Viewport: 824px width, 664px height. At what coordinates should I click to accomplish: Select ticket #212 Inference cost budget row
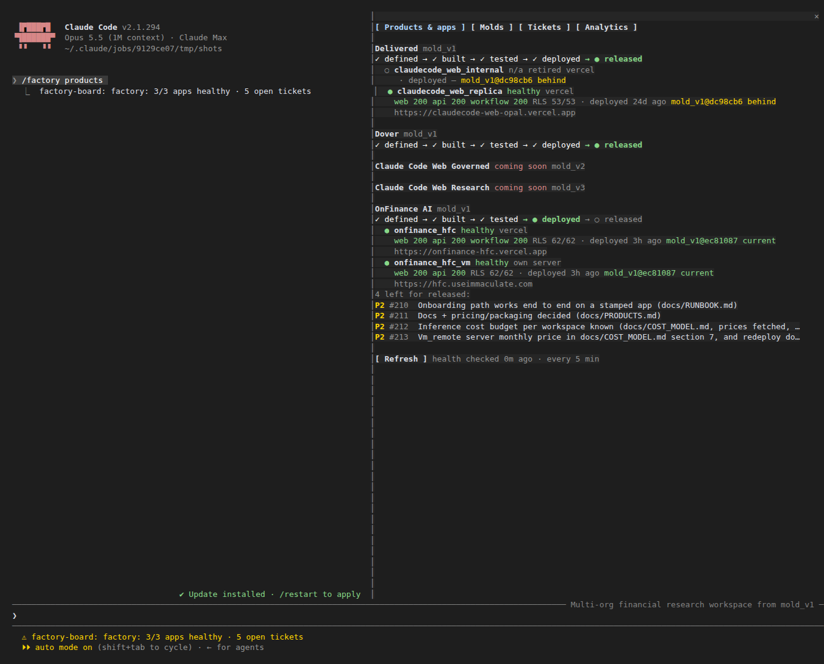(x=587, y=327)
